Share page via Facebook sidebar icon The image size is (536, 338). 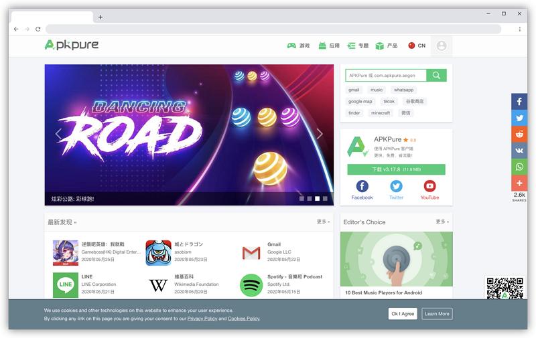click(519, 102)
